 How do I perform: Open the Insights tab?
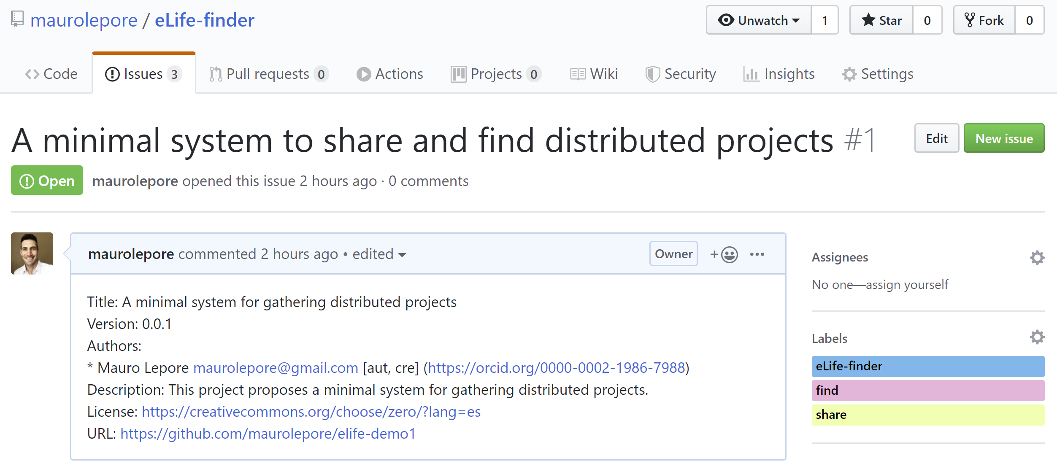(779, 74)
